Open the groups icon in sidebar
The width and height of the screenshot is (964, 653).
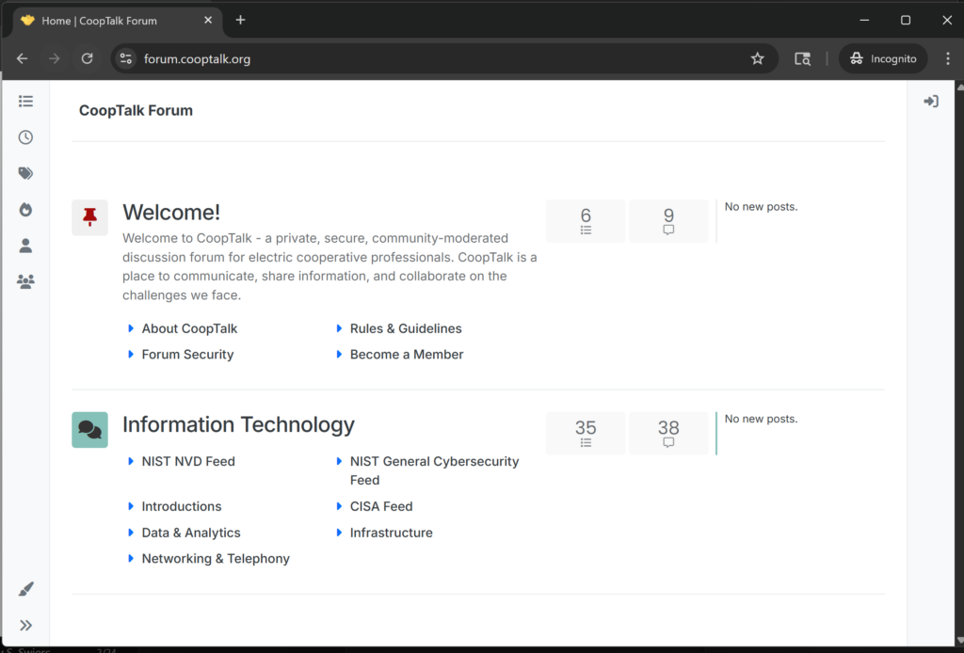pos(25,281)
